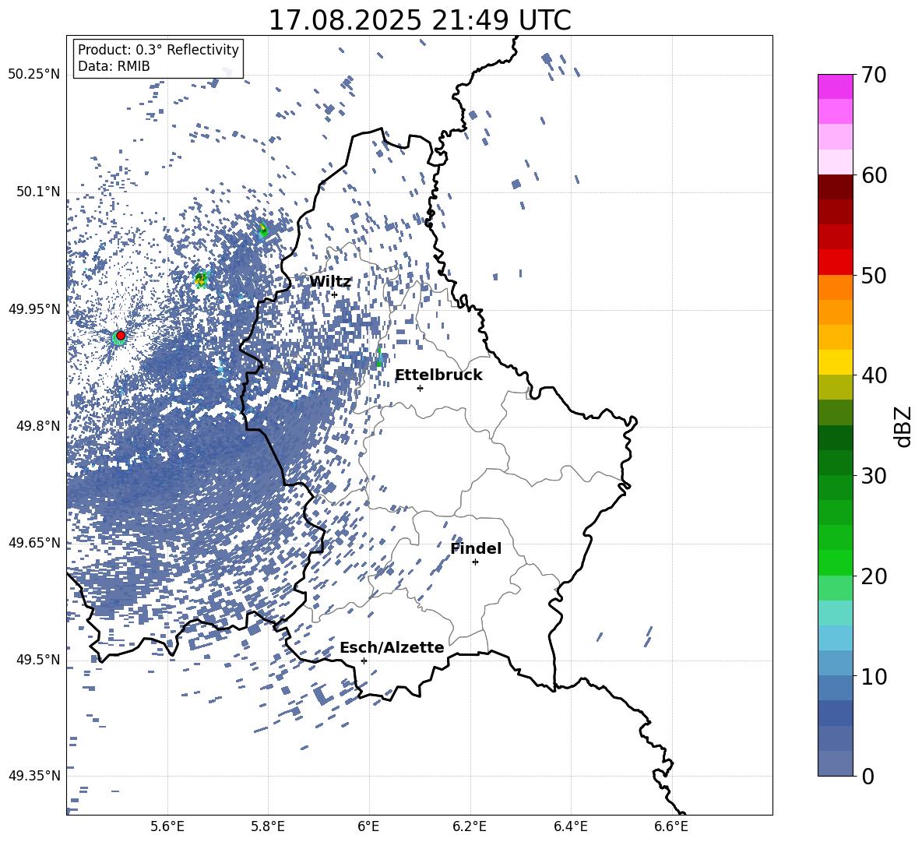Screen dimensions: 922x842
Task: Click the 6.6°E longitude label
Action: (x=671, y=826)
